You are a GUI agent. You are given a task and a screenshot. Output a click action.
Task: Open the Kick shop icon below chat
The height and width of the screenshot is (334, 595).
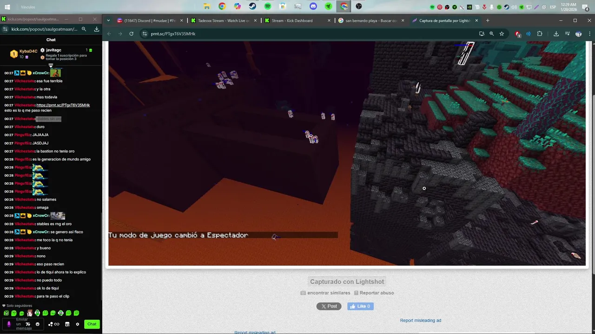coord(67,324)
